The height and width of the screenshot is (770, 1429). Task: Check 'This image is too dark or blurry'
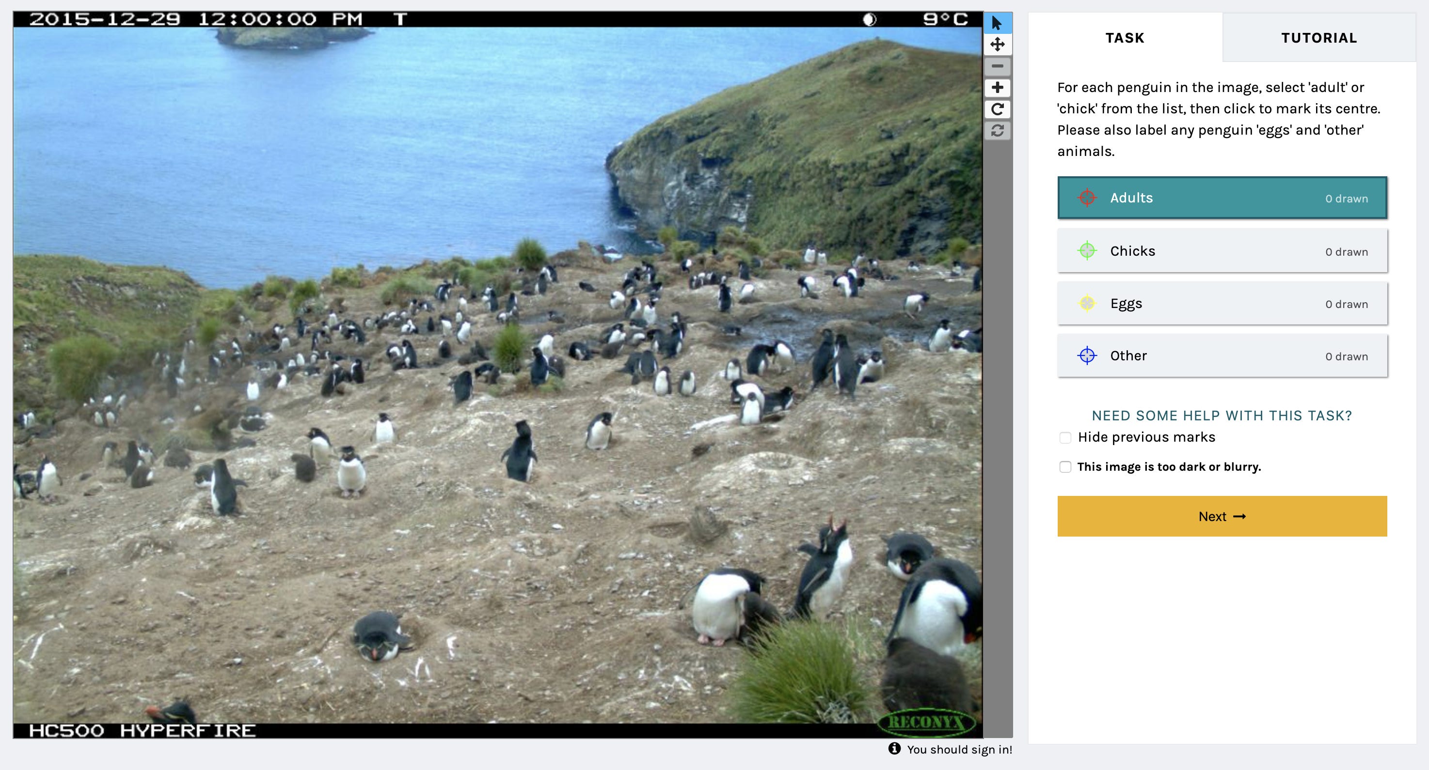coord(1065,467)
